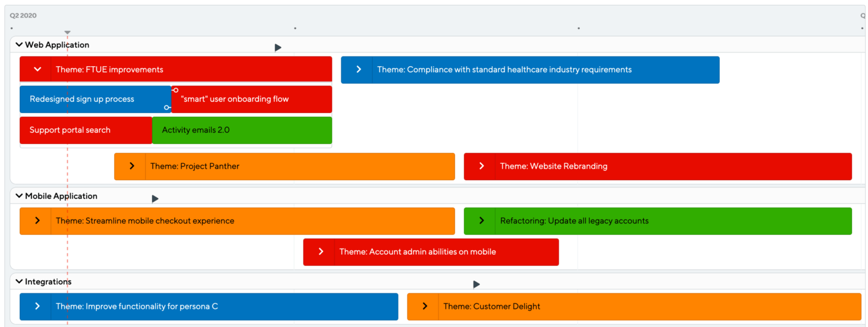Collapse Theme: FTUE improvements
868x327 pixels.
coord(36,69)
